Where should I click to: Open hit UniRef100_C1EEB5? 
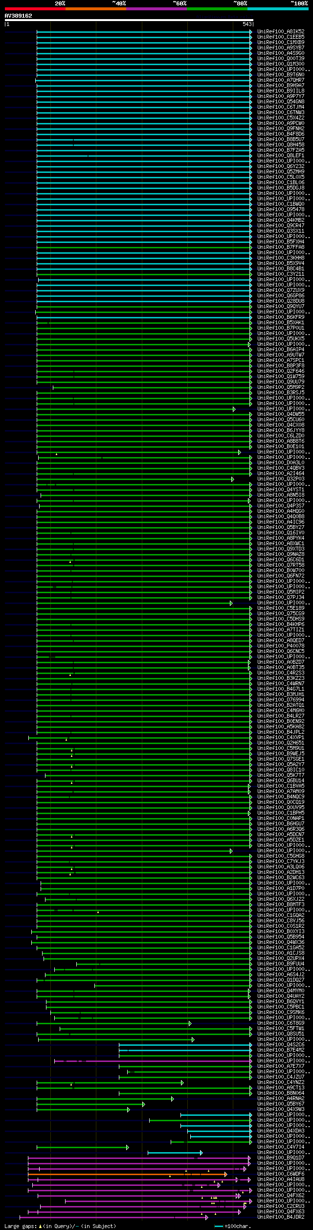pyautogui.click(x=281, y=37)
